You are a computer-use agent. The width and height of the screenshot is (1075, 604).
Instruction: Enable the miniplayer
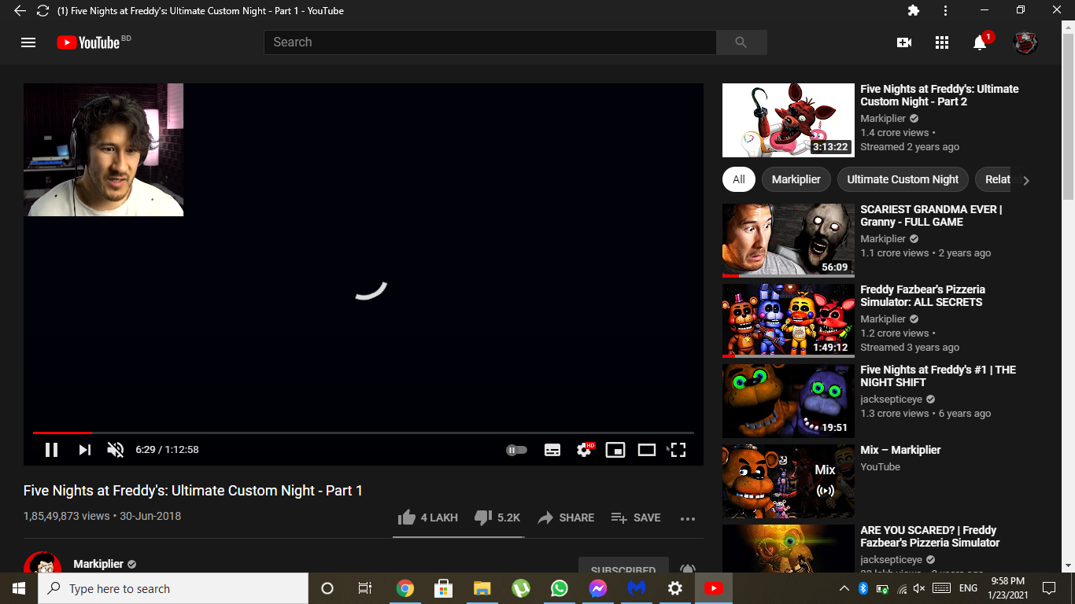pos(615,450)
